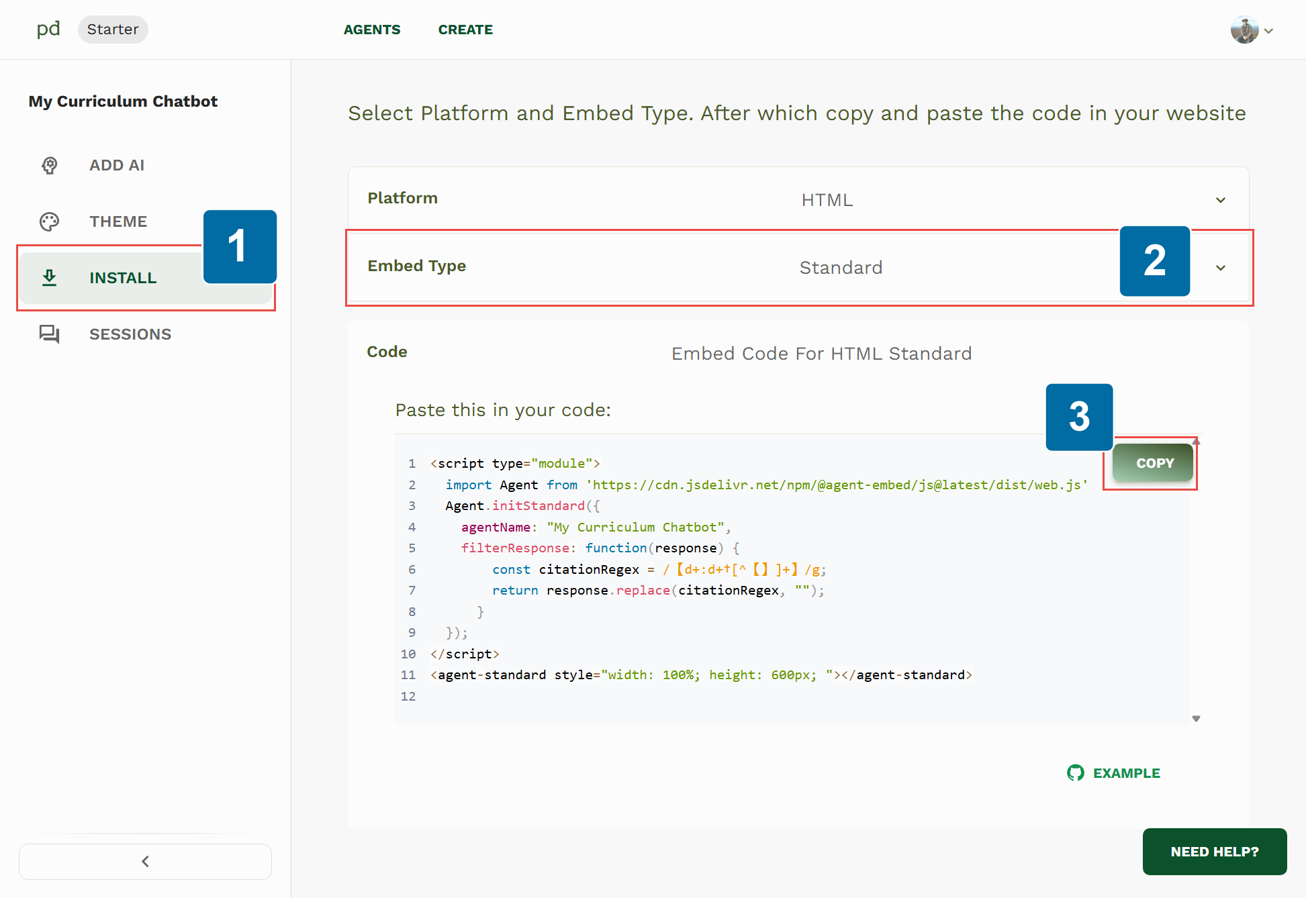Click the SESSIONS chat bubbles icon
The height and width of the screenshot is (898, 1306).
tap(50, 334)
